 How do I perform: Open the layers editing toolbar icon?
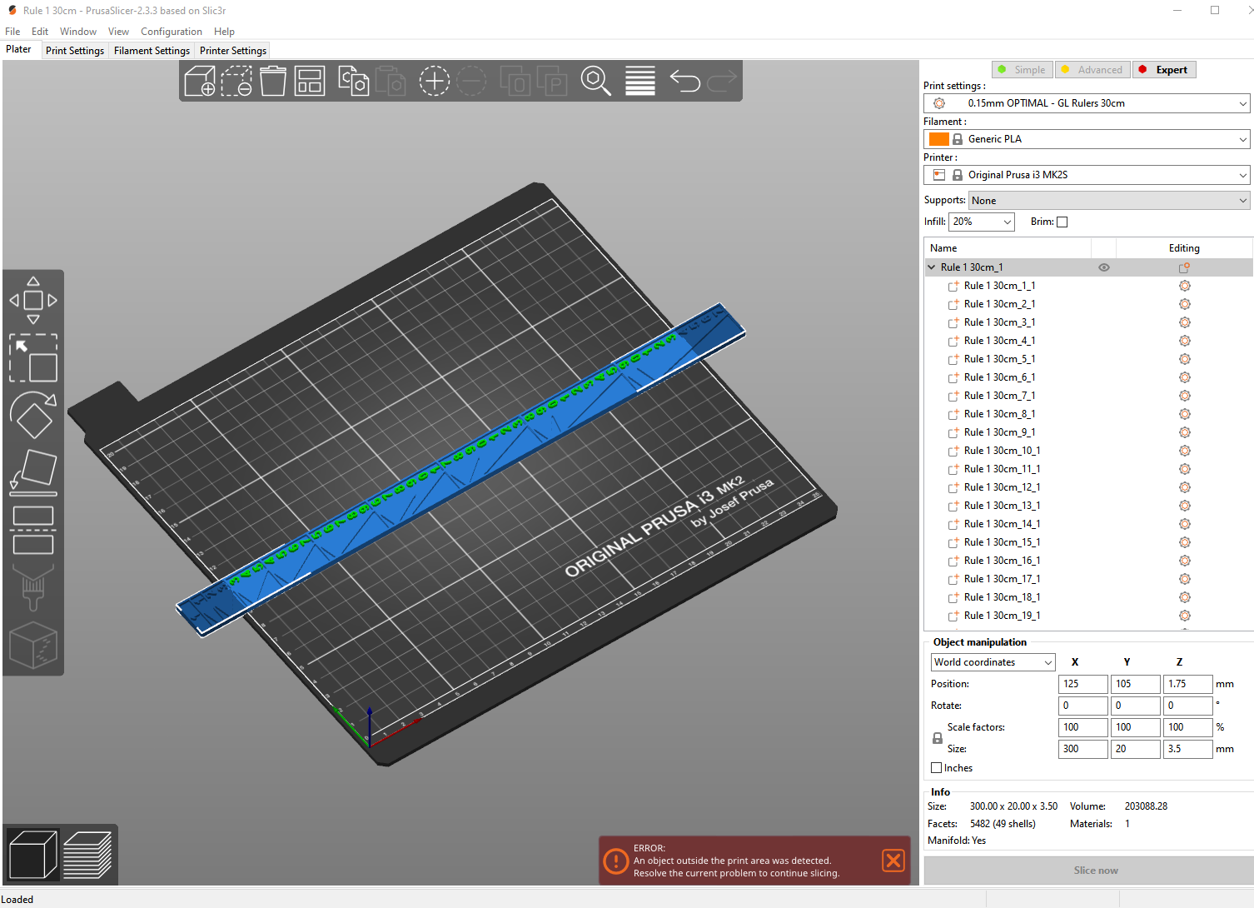pos(639,82)
